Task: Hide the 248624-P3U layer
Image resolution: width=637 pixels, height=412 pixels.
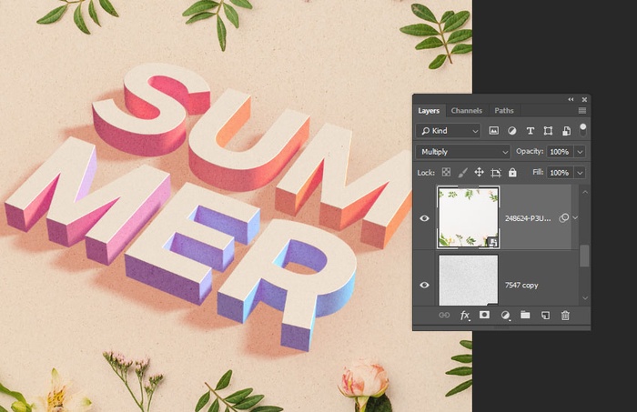Action: click(424, 218)
